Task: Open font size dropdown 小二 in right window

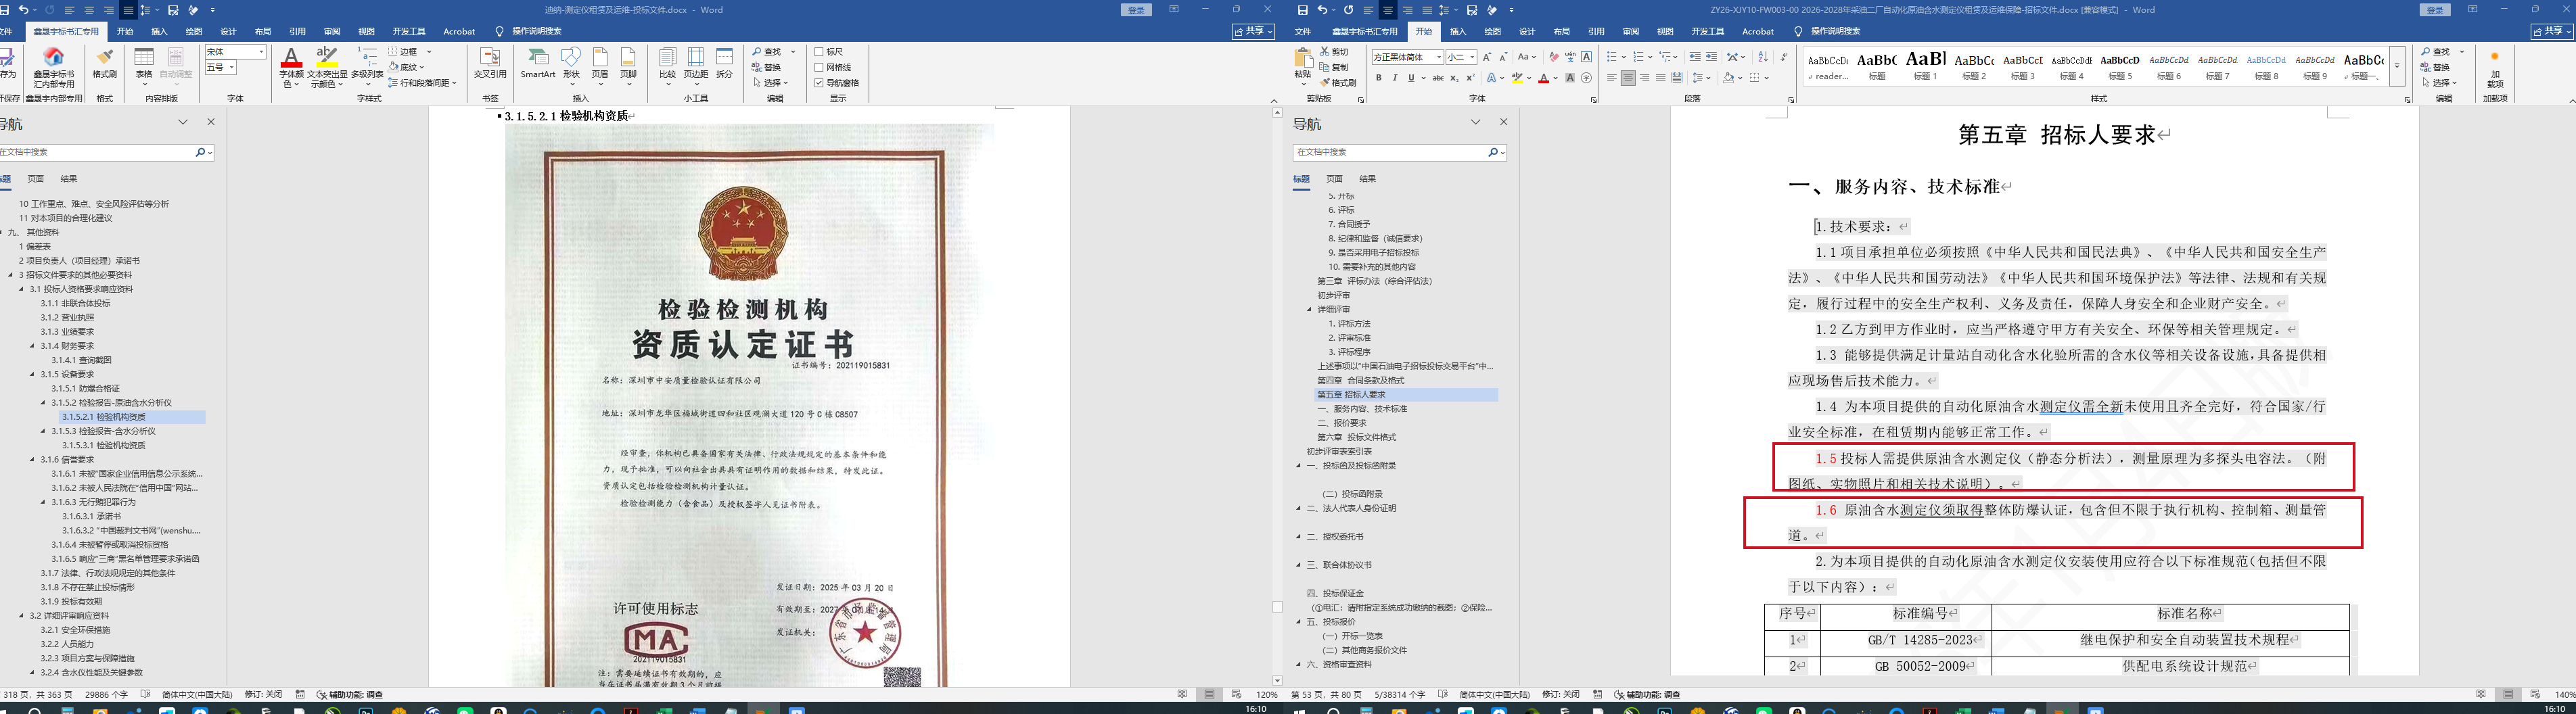Action: point(1473,57)
